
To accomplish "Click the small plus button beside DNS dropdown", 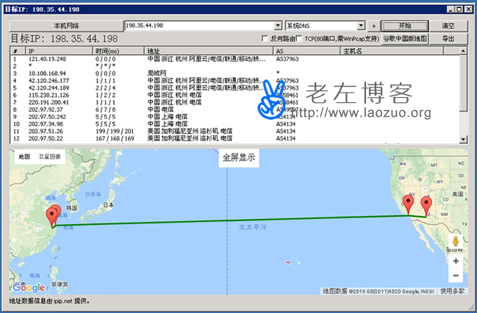I will coord(373,25).
